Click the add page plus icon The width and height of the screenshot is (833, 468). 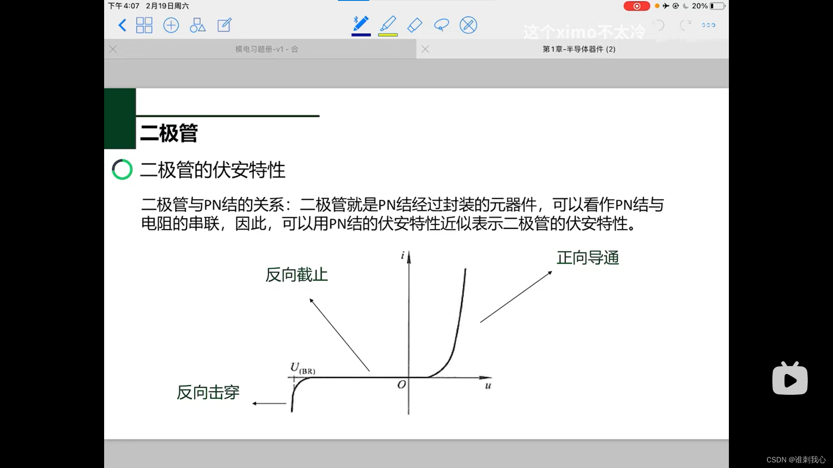[171, 25]
